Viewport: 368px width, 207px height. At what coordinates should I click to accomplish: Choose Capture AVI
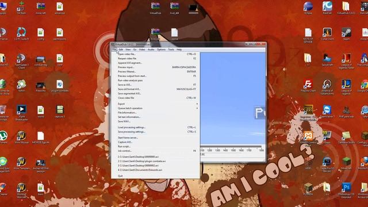[155, 142]
